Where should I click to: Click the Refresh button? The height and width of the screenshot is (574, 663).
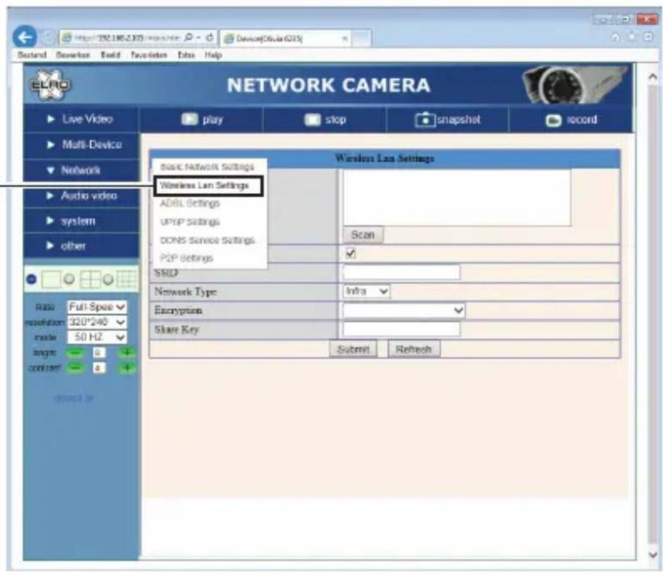414,349
